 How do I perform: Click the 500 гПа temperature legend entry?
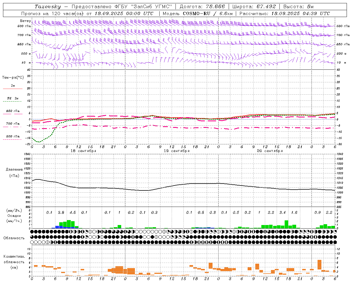13,136
